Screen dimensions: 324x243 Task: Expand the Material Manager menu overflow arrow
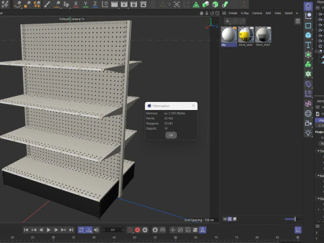[x=297, y=13]
